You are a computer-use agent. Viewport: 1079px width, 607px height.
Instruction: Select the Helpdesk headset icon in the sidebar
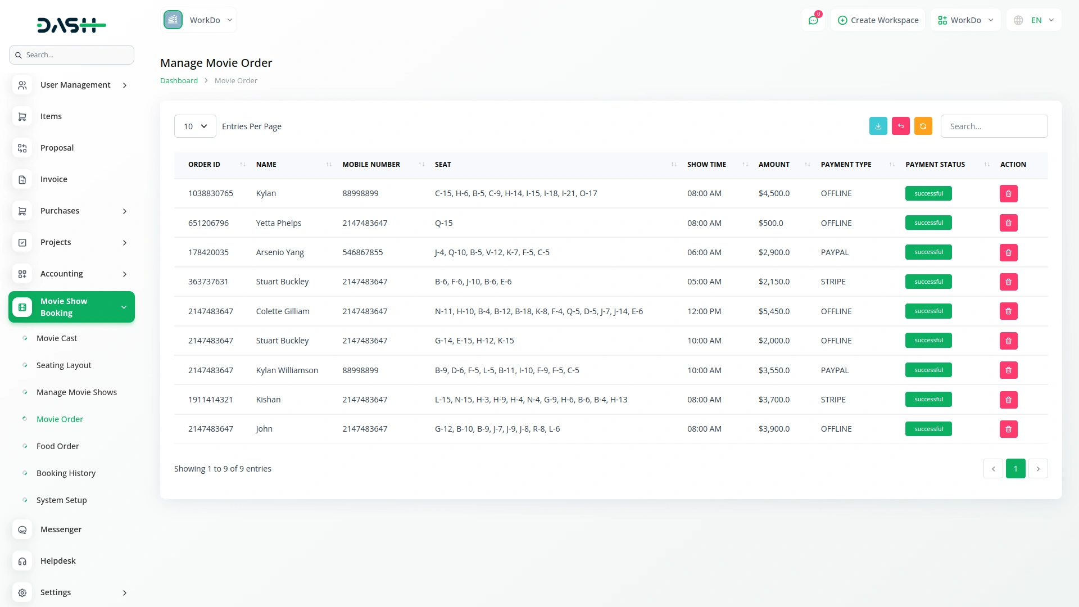pyautogui.click(x=22, y=561)
